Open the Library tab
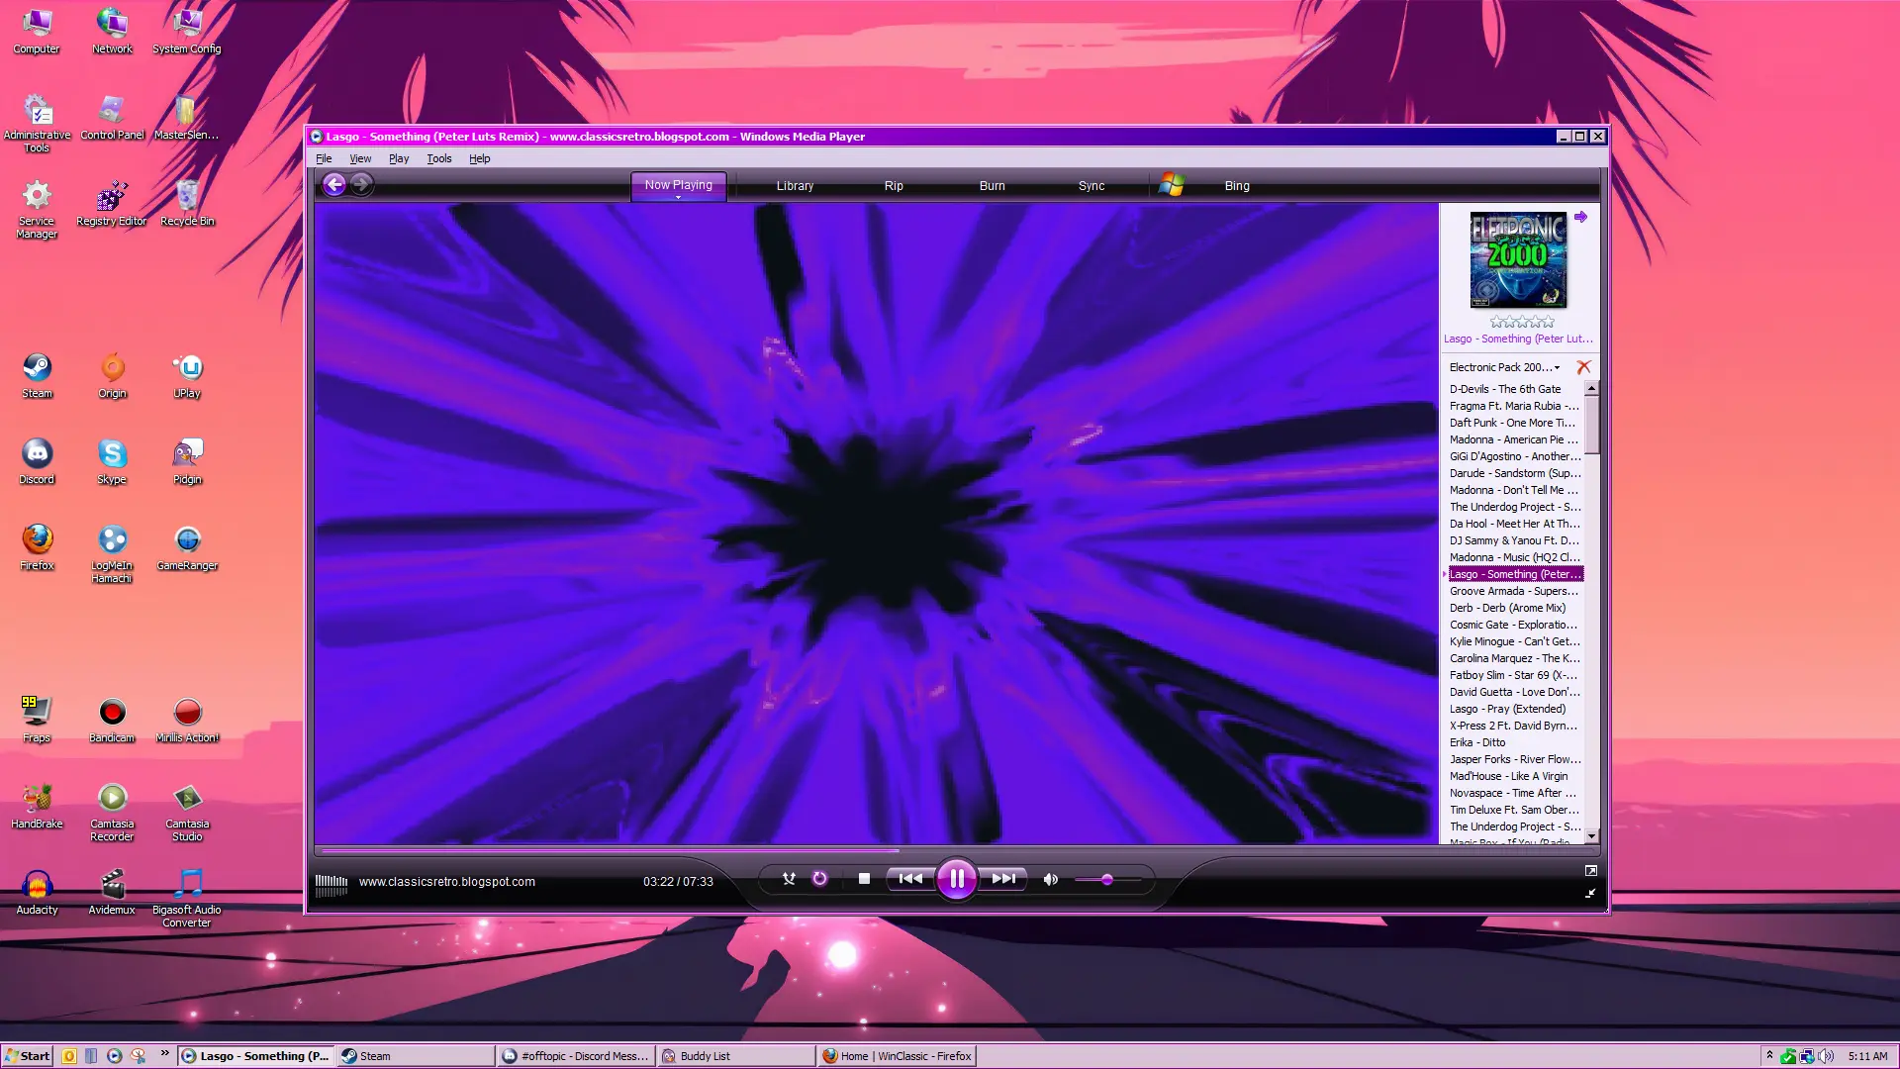The image size is (1900, 1069). (x=795, y=186)
